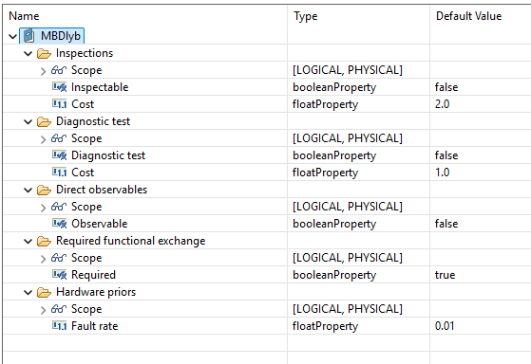Screen dimensions: 531x364
Task: Click the boolean icon next to Observable
Action: coord(59,224)
